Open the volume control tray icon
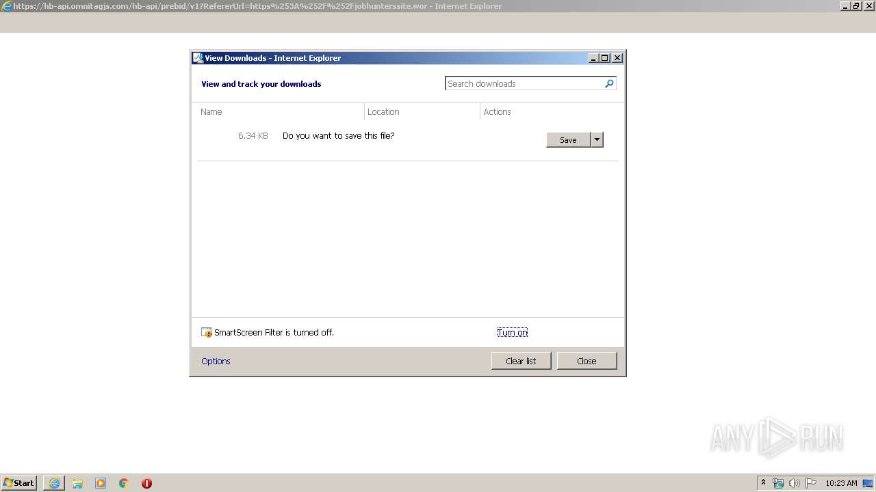Screen dimensions: 876x492 pyautogui.click(x=795, y=483)
